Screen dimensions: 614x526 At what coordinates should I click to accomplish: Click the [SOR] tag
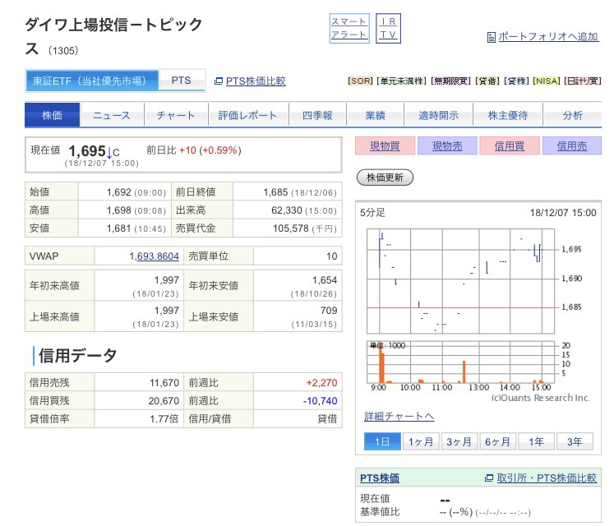pos(360,81)
